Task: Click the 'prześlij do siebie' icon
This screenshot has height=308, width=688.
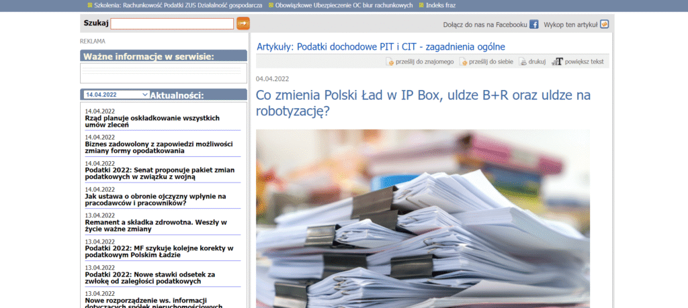Action: 463,62
